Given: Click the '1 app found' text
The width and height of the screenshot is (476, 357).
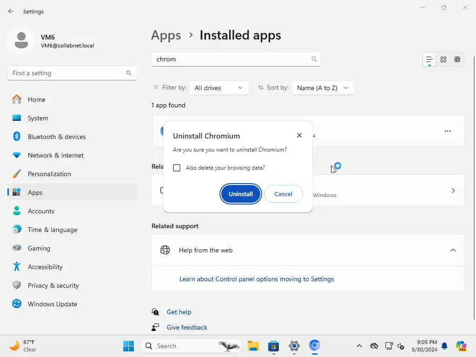Looking at the screenshot, I should 168,106.
